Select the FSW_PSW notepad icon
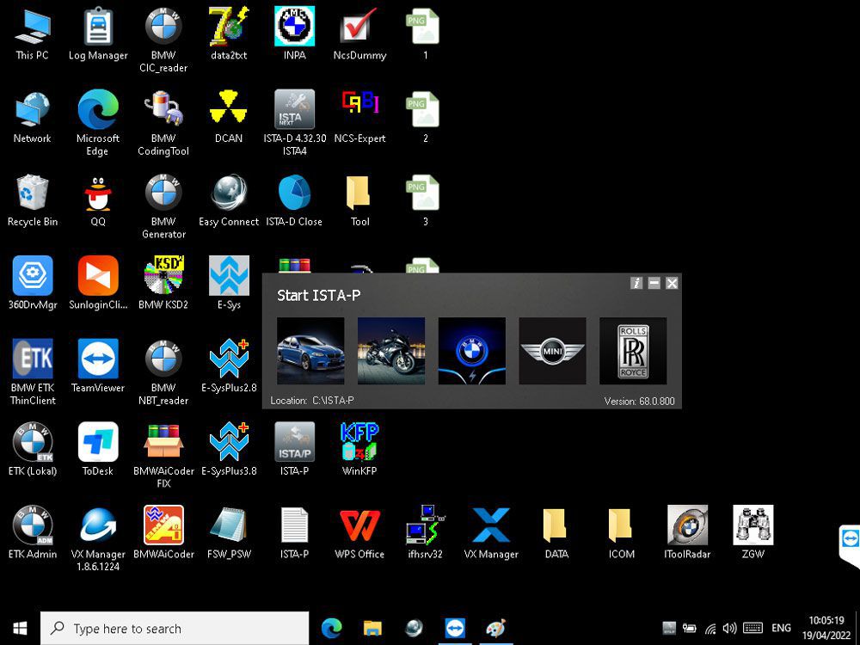 tap(229, 533)
